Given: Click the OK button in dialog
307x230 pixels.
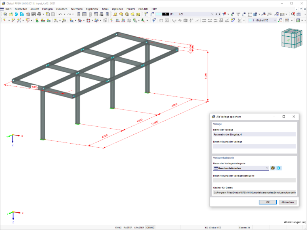Looking at the screenshot, I should click(x=268, y=202).
